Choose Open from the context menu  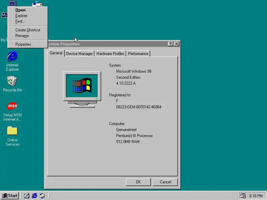[28, 10]
